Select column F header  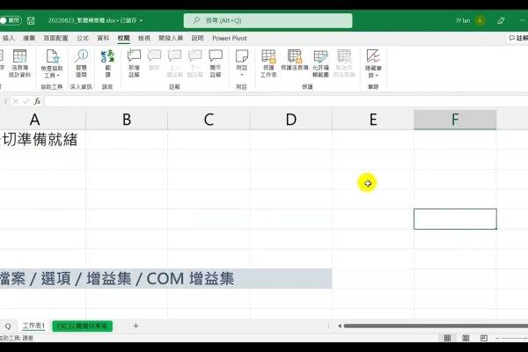coord(455,120)
